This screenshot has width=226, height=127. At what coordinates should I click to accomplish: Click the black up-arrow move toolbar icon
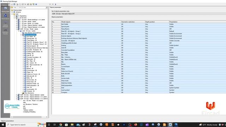[x=55, y=4]
